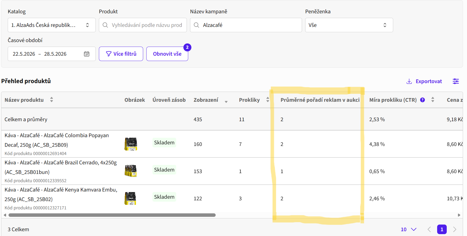Click the CTR value 0,65 %
This screenshot has height=236, width=467.
[377, 171]
